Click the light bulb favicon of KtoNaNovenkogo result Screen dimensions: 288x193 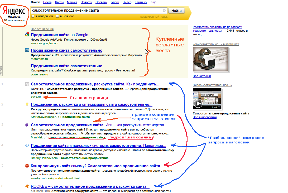point(27,104)
